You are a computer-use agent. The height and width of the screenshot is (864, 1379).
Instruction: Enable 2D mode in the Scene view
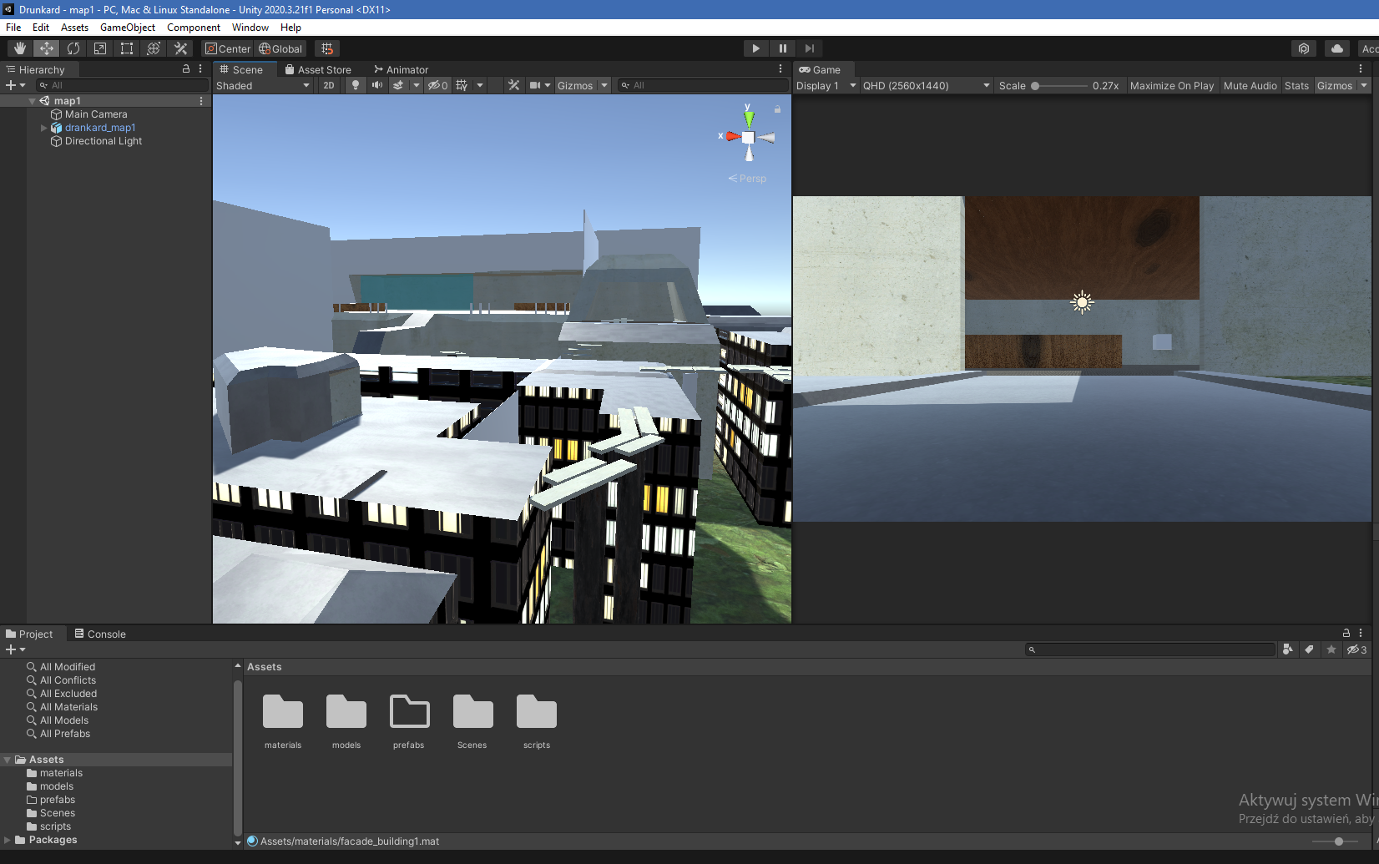(x=329, y=84)
